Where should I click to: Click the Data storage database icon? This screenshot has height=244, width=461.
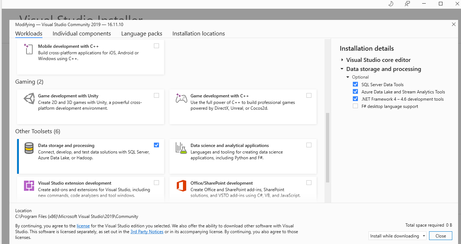pos(29,148)
